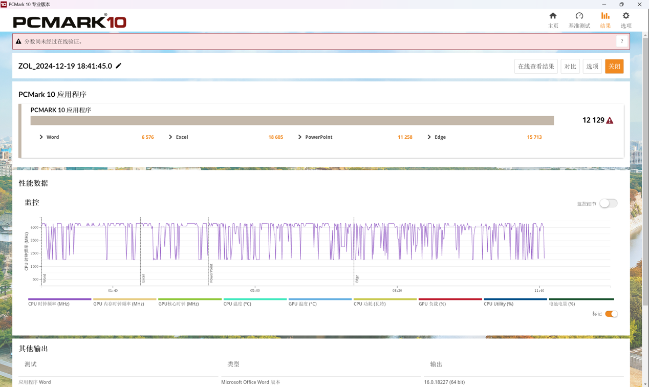Screen dimensions: 649x387
Task: Click the Edge marker line in the chart
Action: tap(354, 251)
